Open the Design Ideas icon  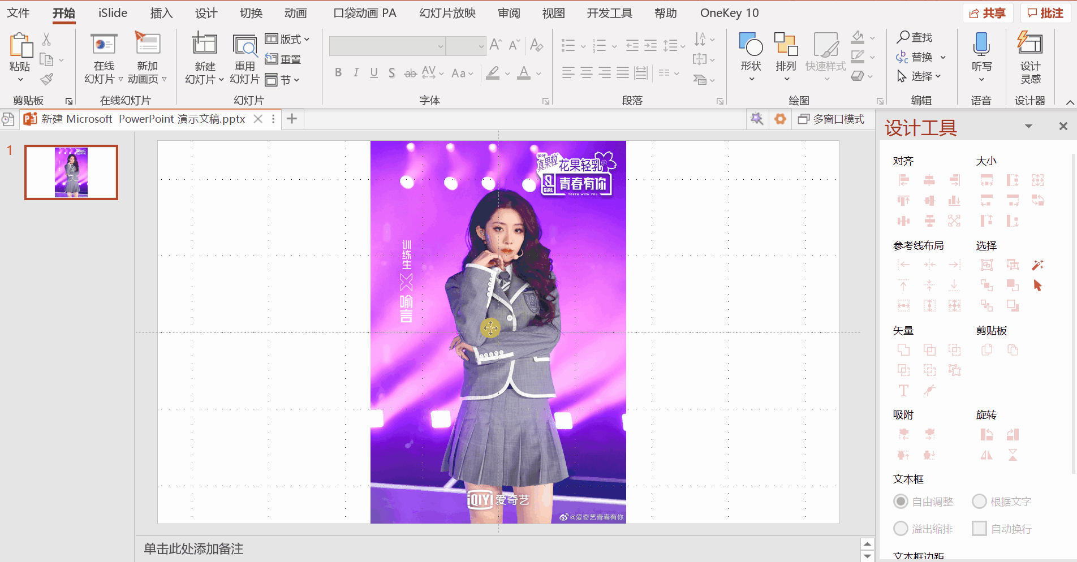click(x=1030, y=43)
